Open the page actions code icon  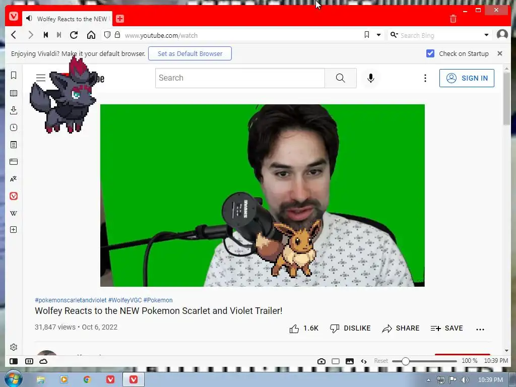pos(364,361)
